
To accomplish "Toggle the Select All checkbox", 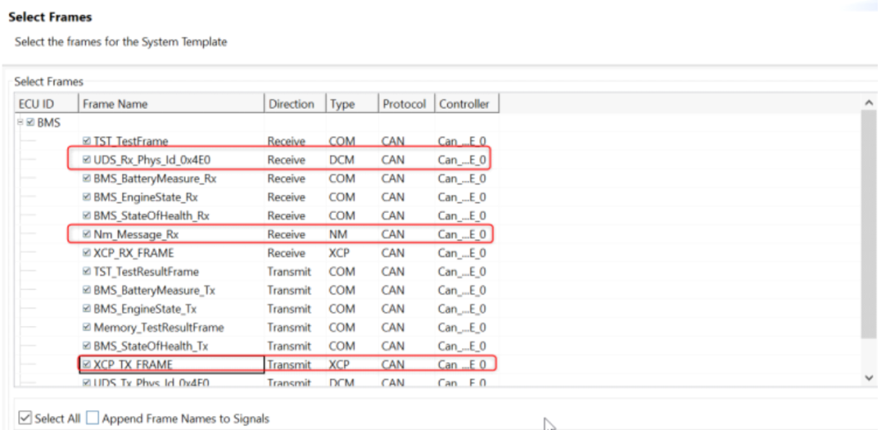I will pyautogui.click(x=25, y=418).
